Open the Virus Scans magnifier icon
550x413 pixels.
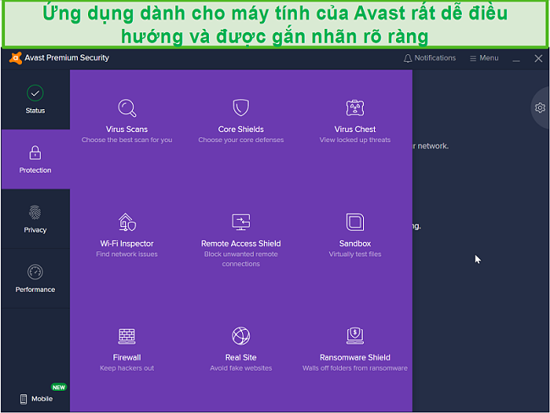click(127, 108)
